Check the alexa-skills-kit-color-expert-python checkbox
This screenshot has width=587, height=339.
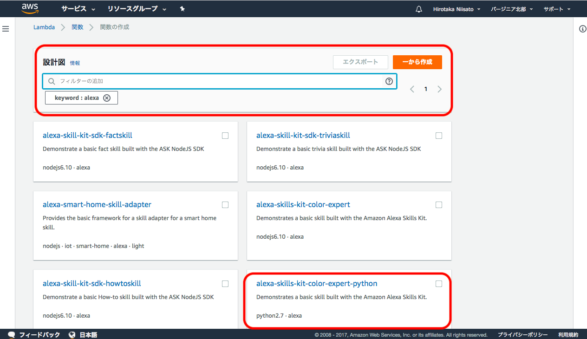pyautogui.click(x=439, y=284)
